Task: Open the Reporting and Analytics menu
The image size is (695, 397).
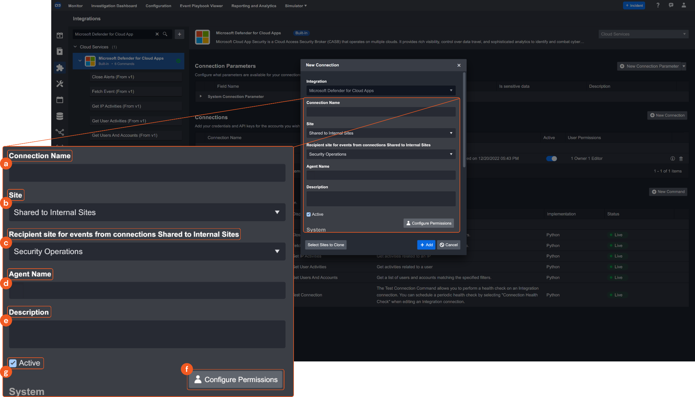Action: pyautogui.click(x=253, y=6)
